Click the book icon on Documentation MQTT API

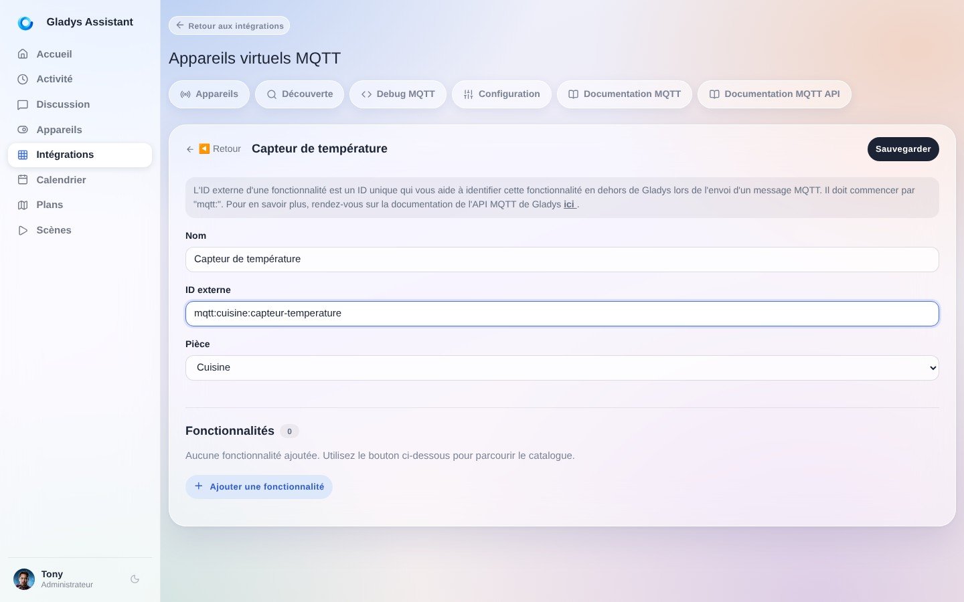[714, 94]
